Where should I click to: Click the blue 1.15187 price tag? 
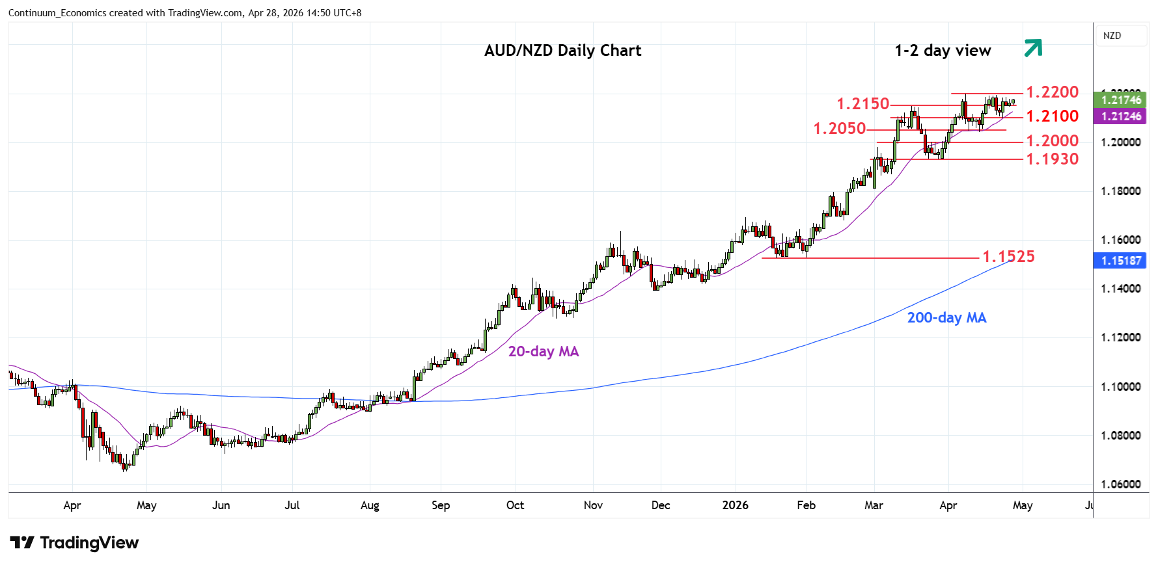[x=1120, y=261]
